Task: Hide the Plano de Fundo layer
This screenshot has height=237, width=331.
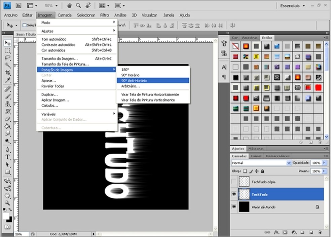Action: [x=234, y=207]
